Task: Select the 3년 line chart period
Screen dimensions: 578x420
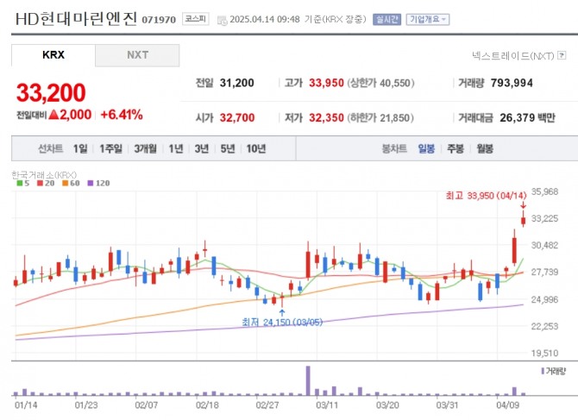Action: [x=202, y=149]
